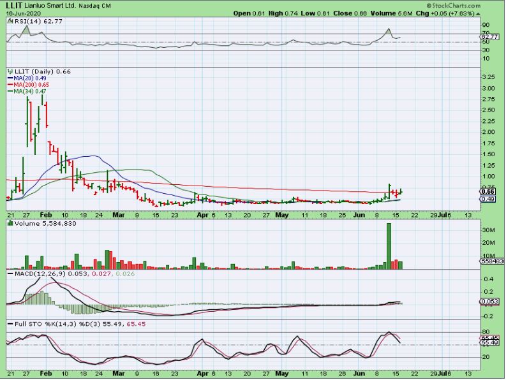This screenshot has width=506, height=380.
Task: Click the green MA(34) legend marker
Action: 11,91
